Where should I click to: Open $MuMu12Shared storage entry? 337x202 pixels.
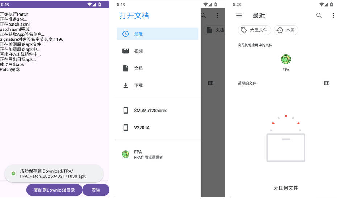[x=158, y=111]
